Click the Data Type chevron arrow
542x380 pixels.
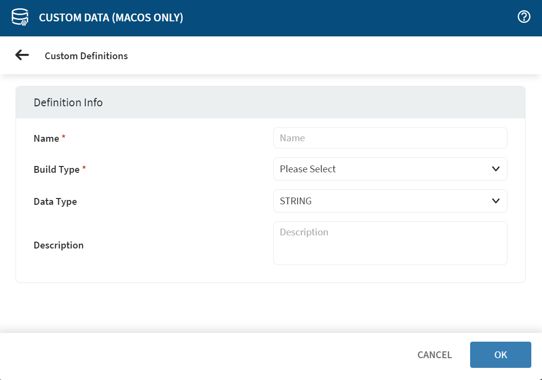pyautogui.click(x=495, y=201)
